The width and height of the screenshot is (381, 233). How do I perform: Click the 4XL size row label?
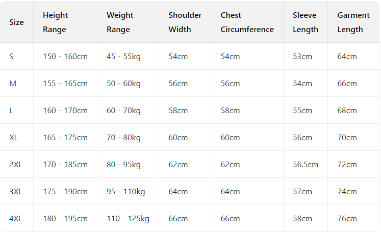click(16, 219)
